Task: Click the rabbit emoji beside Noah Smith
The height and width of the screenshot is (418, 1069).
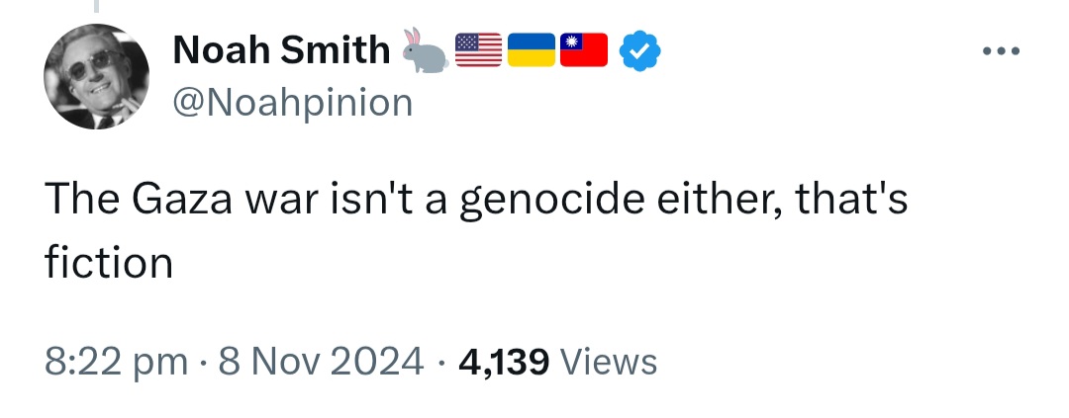Action: point(426,49)
